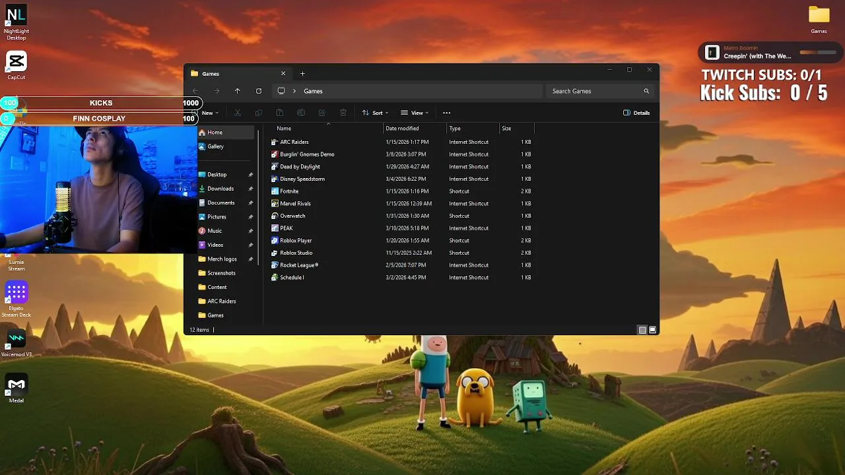Select the Fortnite shortcut icon

click(x=275, y=191)
